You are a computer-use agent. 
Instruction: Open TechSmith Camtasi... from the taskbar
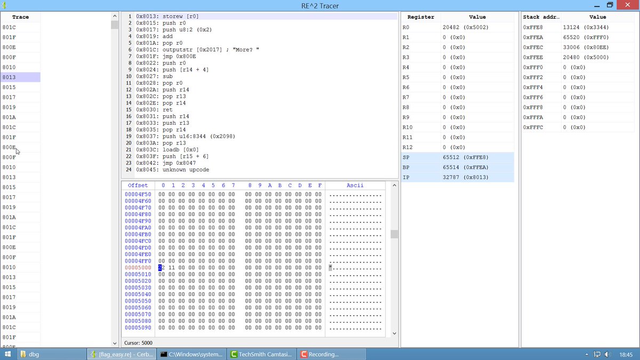[262, 354]
